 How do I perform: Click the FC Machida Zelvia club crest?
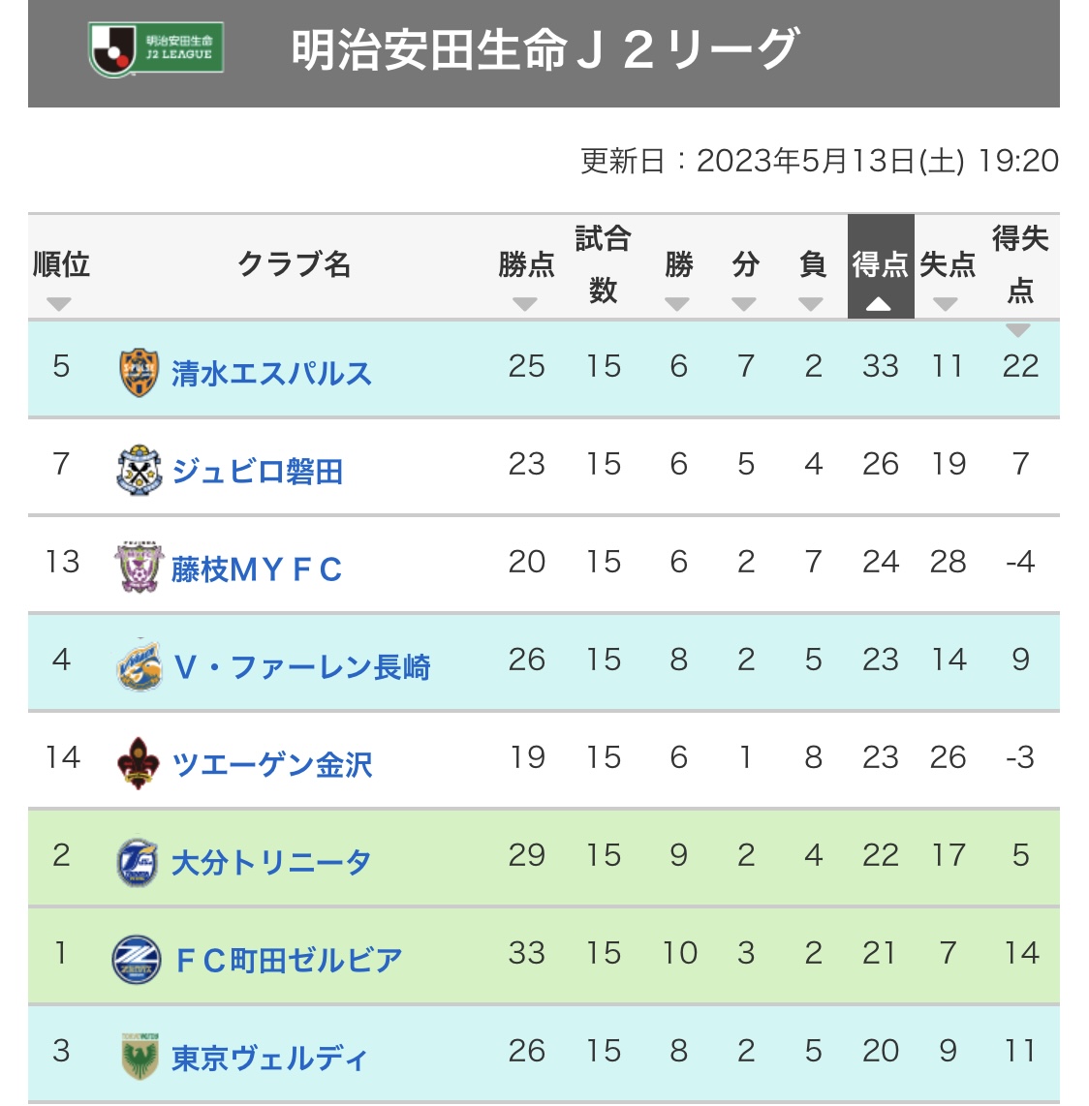(137, 960)
